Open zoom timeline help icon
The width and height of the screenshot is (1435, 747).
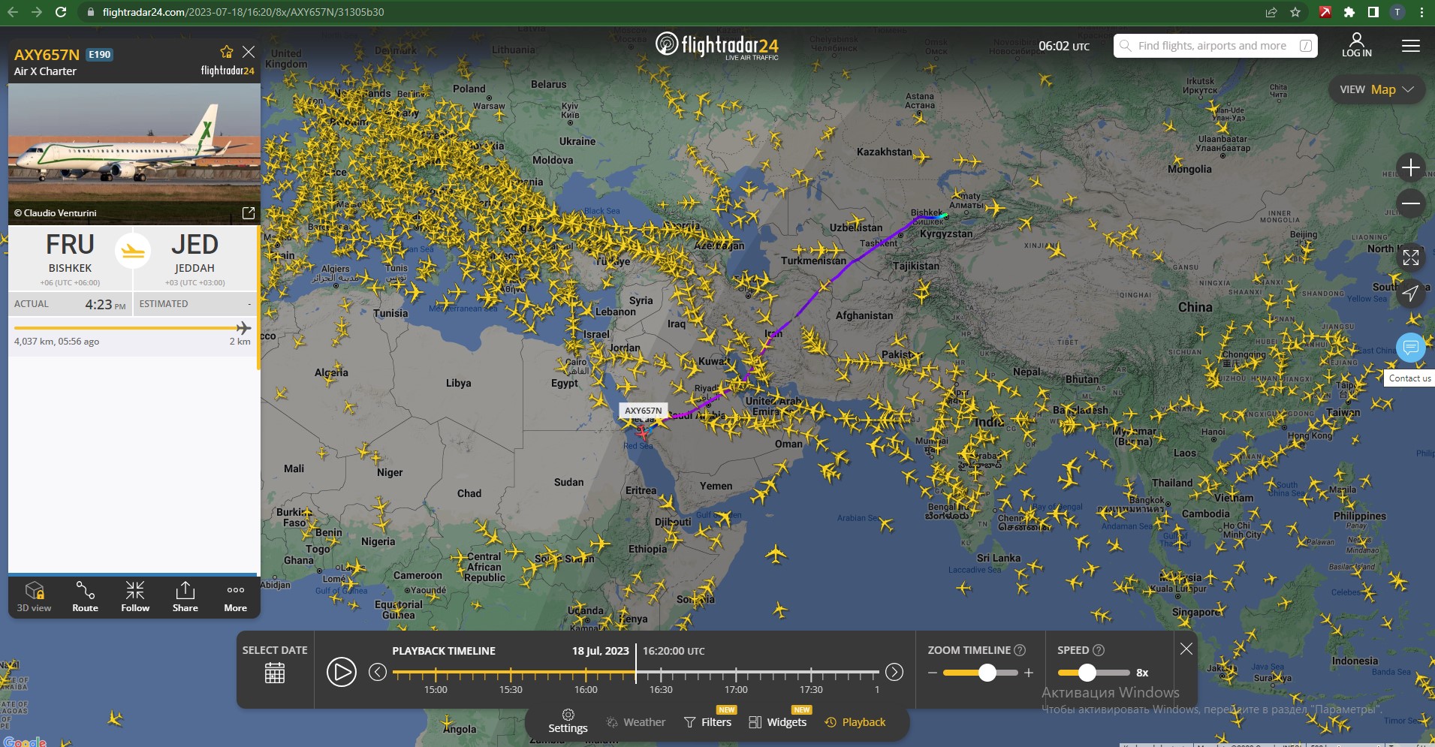click(x=1020, y=650)
